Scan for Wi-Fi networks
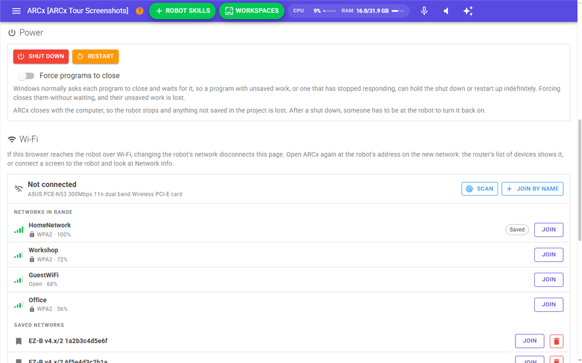 click(x=480, y=189)
